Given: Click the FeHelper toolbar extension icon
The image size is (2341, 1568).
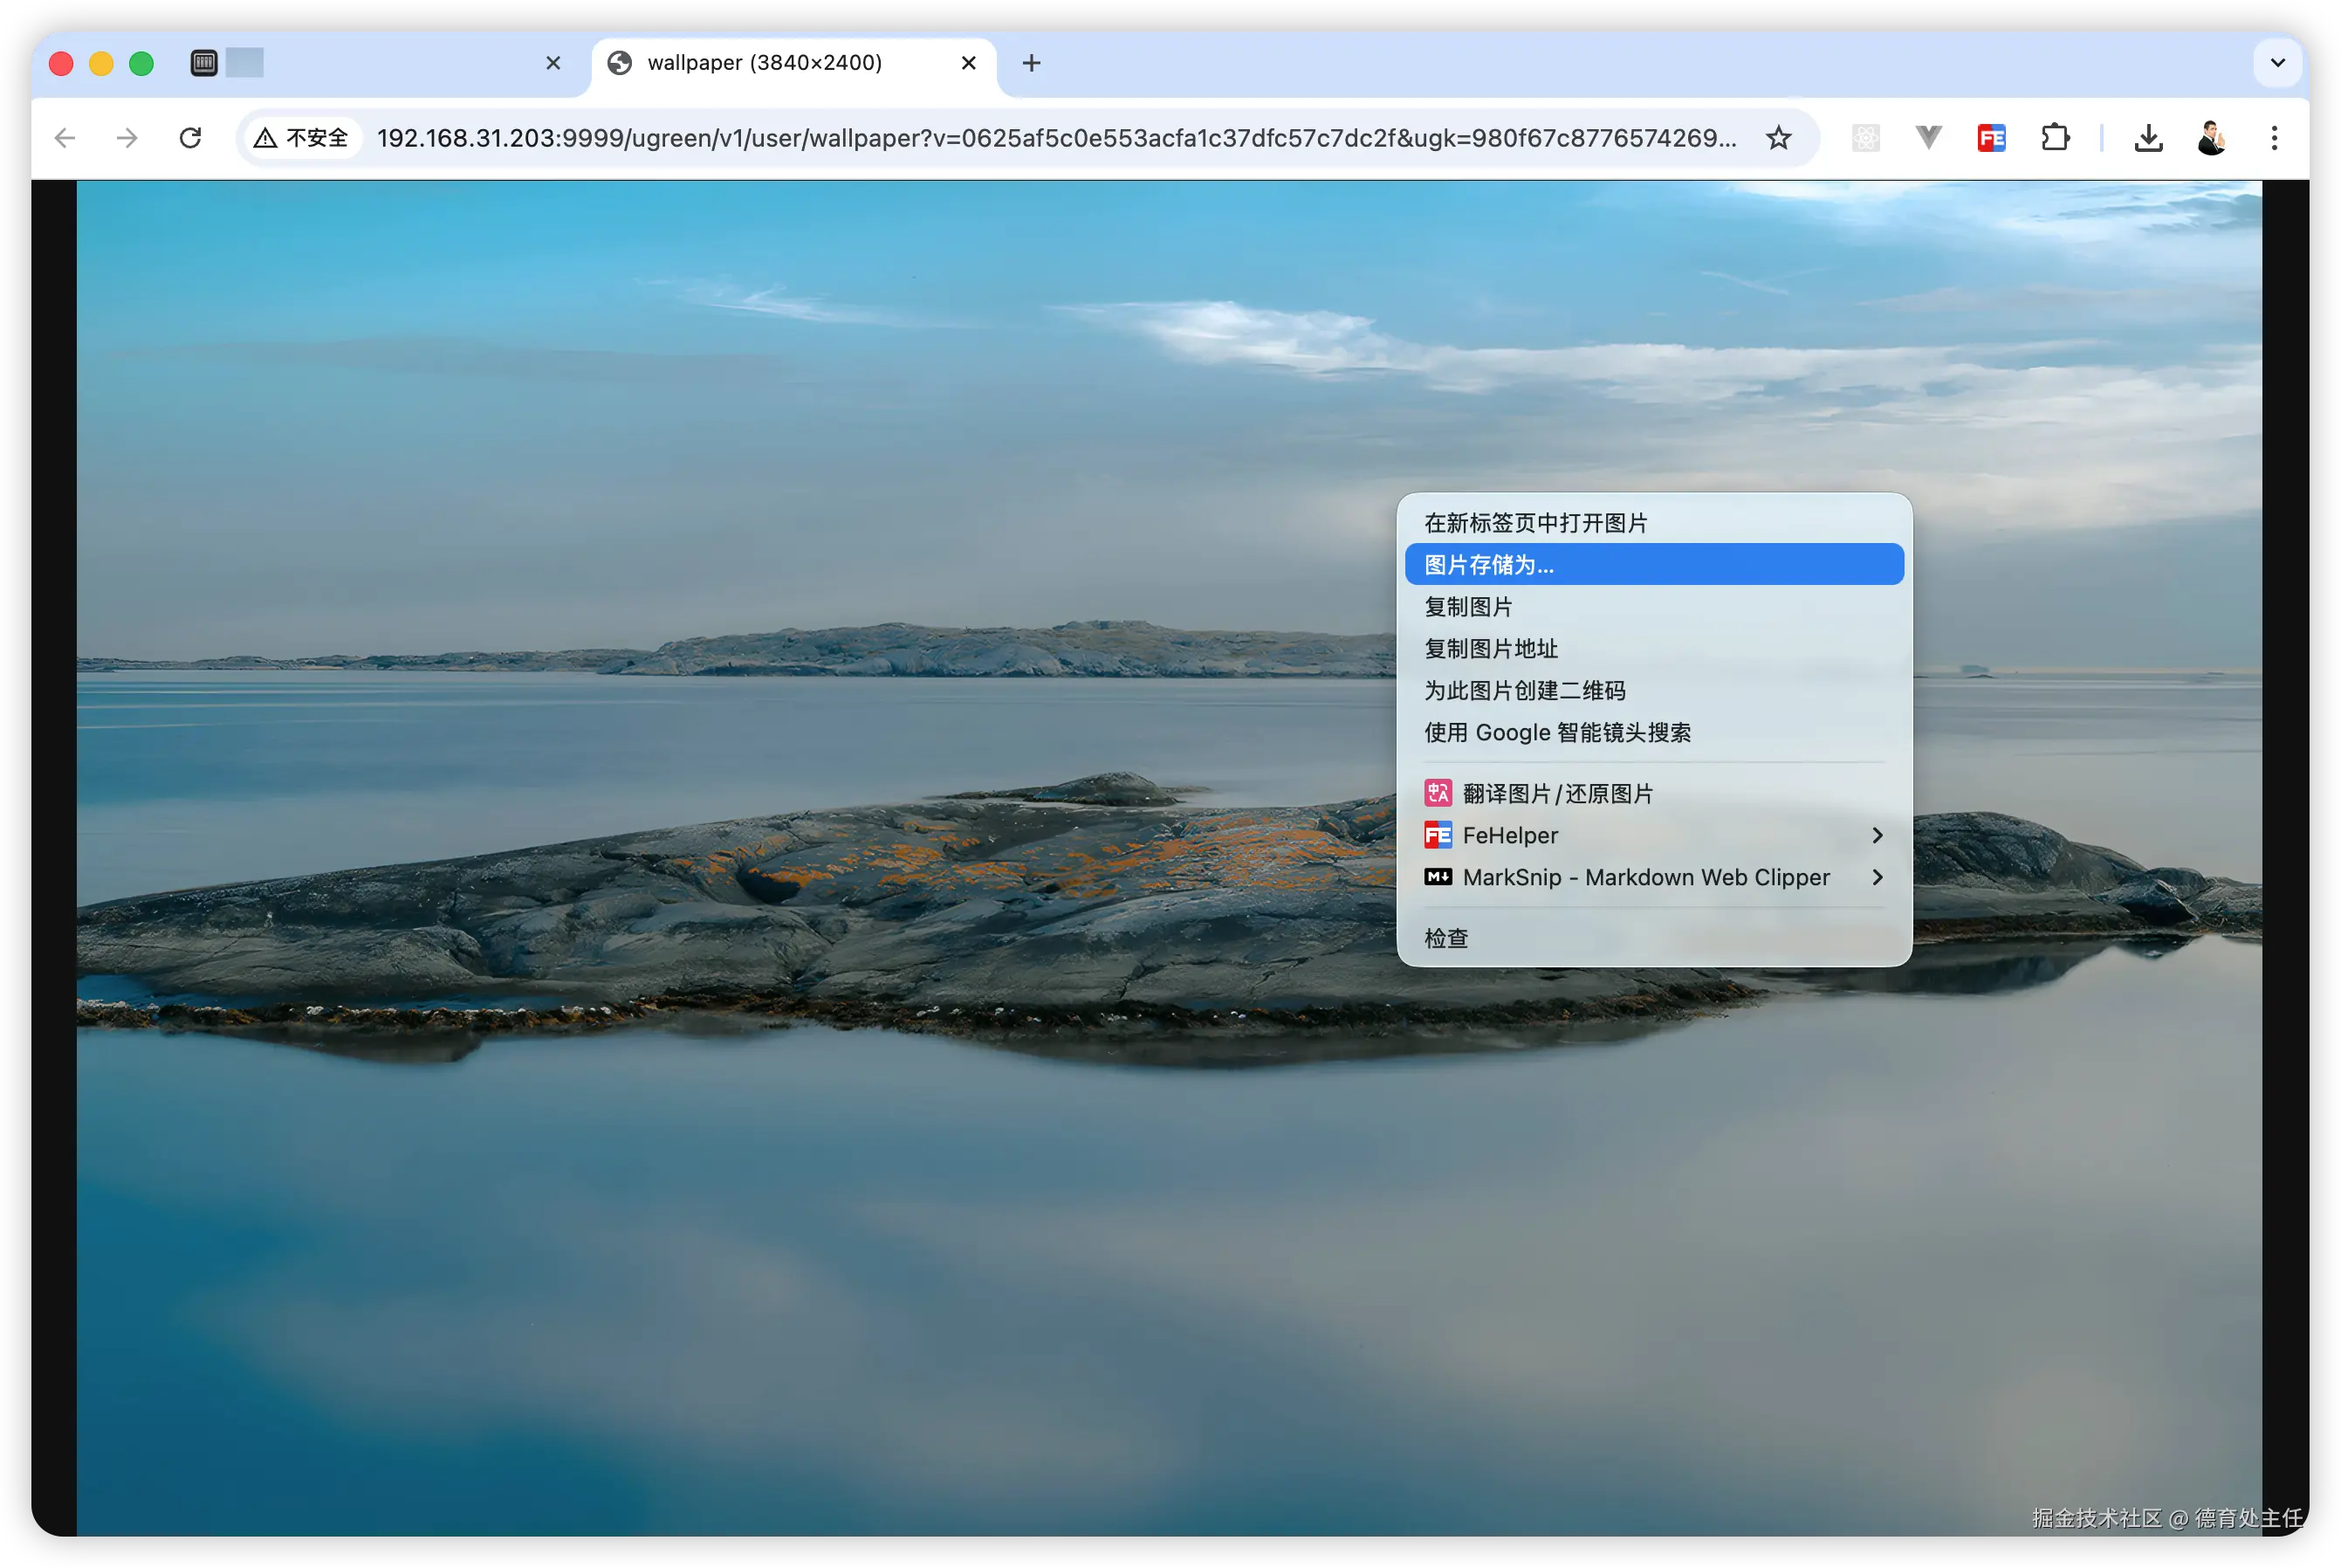Looking at the screenshot, I should point(1991,138).
